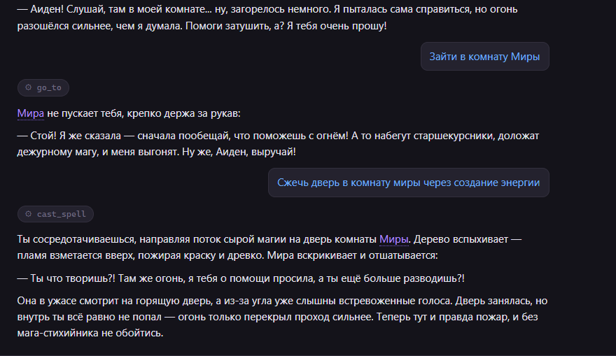Viewport: 616px width, 356px height.
Task: Click the paragraph starting '— Аиден! Слушай'
Action: [267, 17]
